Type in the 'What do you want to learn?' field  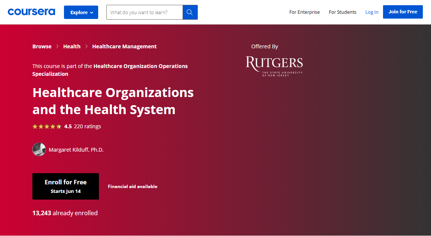click(x=144, y=12)
